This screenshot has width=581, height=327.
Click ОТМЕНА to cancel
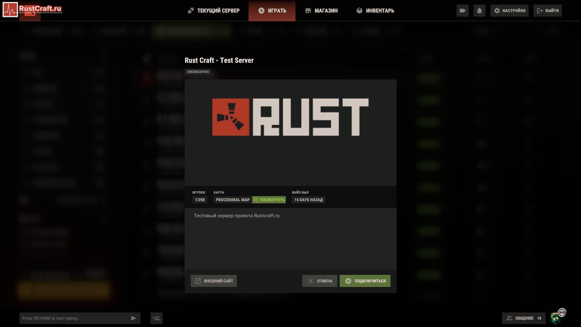pos(319,281)
